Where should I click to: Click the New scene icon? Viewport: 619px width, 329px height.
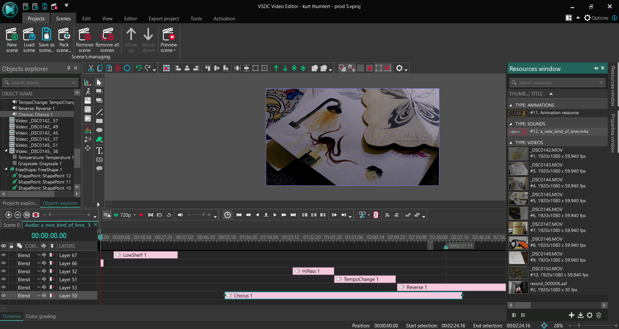12,35
